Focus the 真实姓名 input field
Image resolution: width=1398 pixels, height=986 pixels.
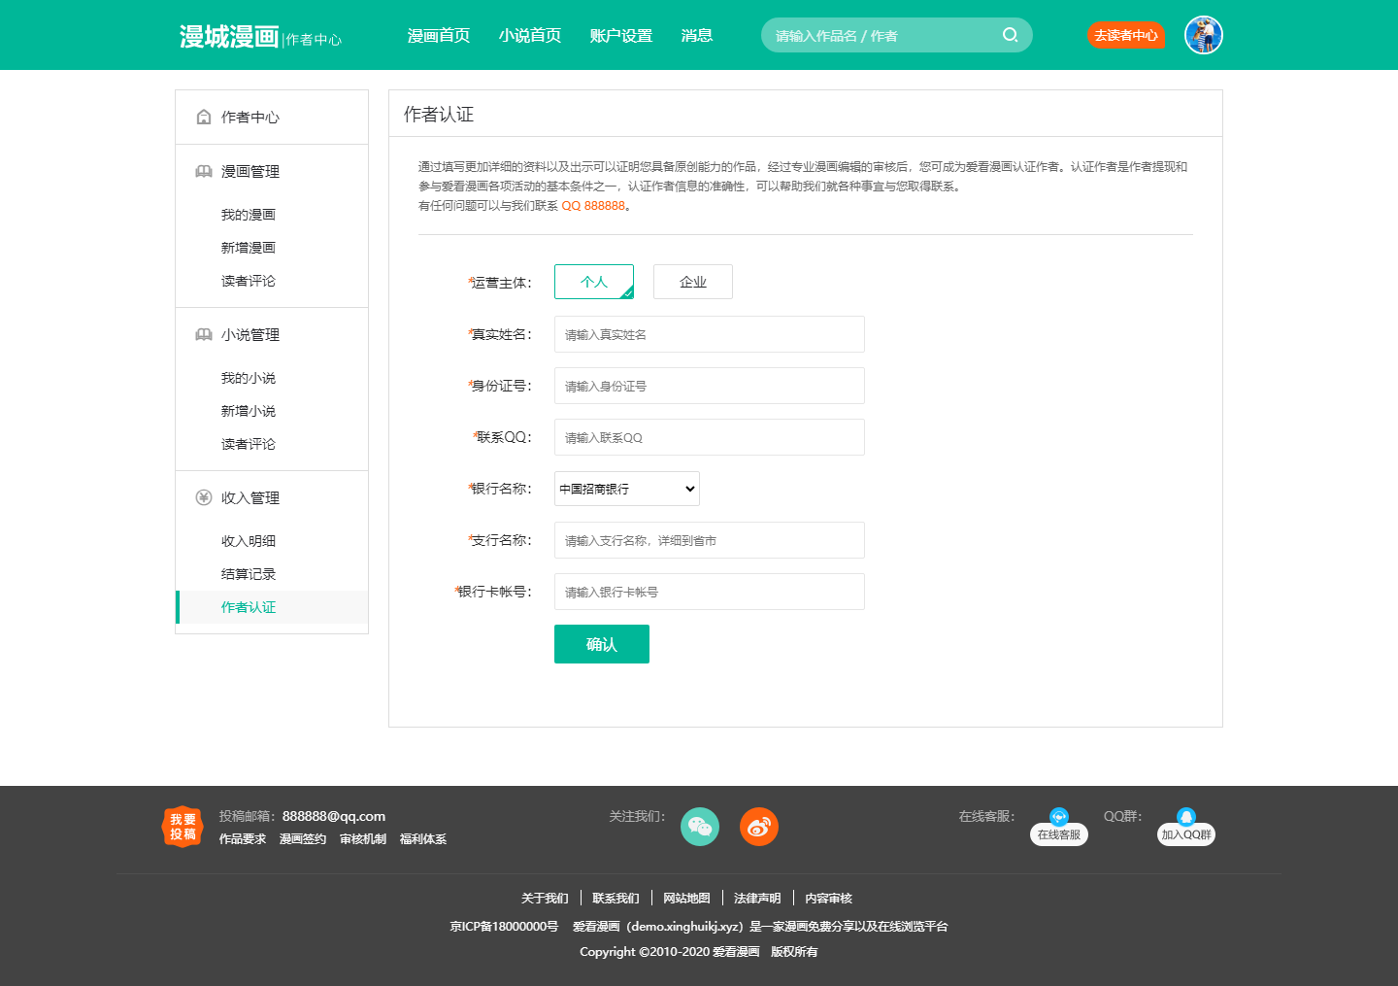pos(710,334)
